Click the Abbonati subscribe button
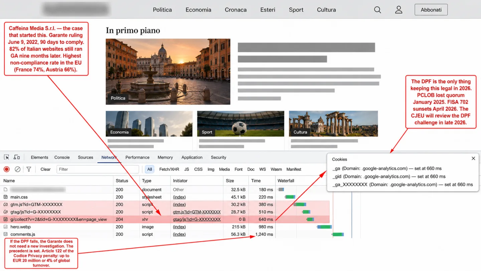 (431, 10)
